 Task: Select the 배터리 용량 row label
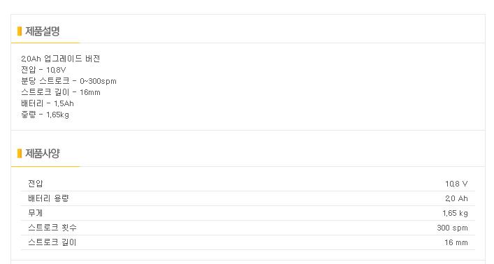48,198
